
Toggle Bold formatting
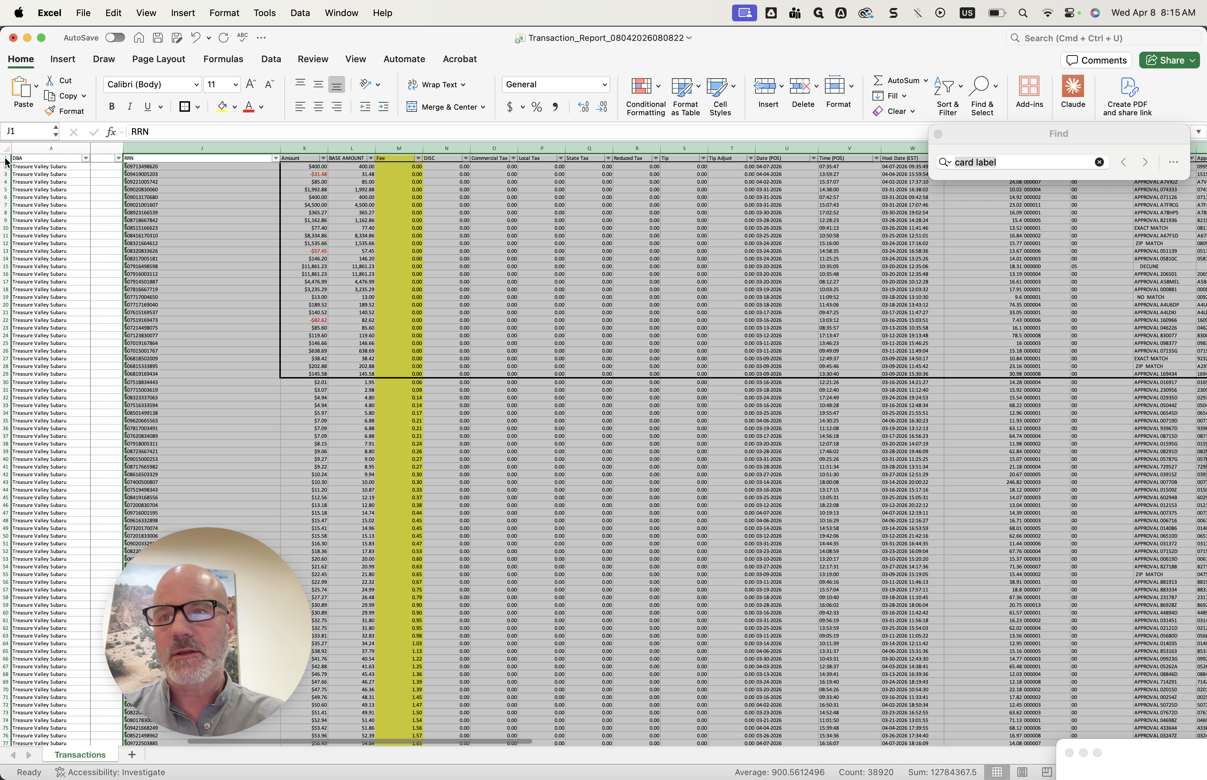point(111,106)
